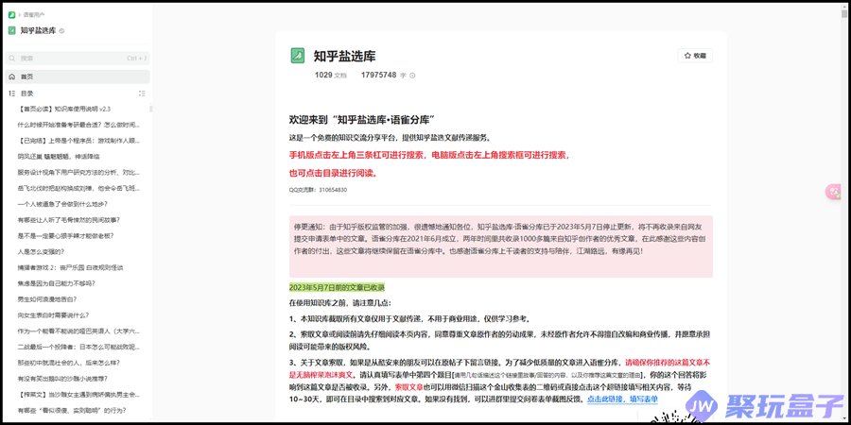Click the red 索取文章 text in paragraph 3
This screenshot has height=425, width=851.
pos(408,387)
